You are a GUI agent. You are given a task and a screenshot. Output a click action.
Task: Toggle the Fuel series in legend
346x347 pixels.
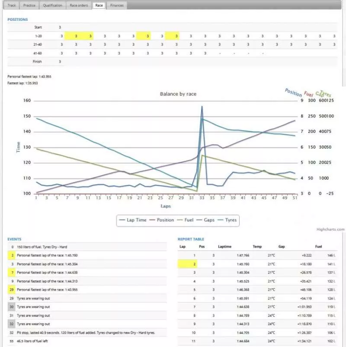186,220
